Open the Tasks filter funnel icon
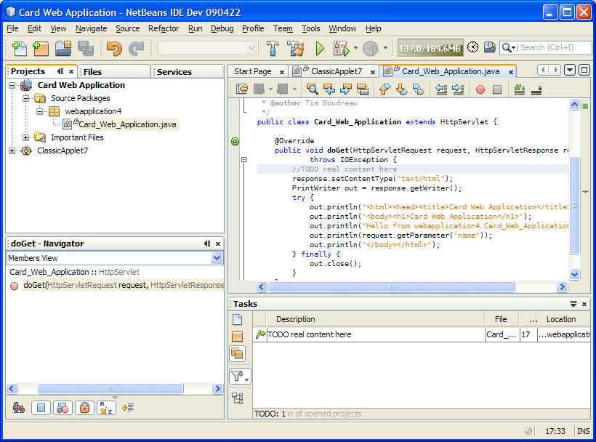The image size is (596, 442). pyautogui.click(x=238, y=376)
